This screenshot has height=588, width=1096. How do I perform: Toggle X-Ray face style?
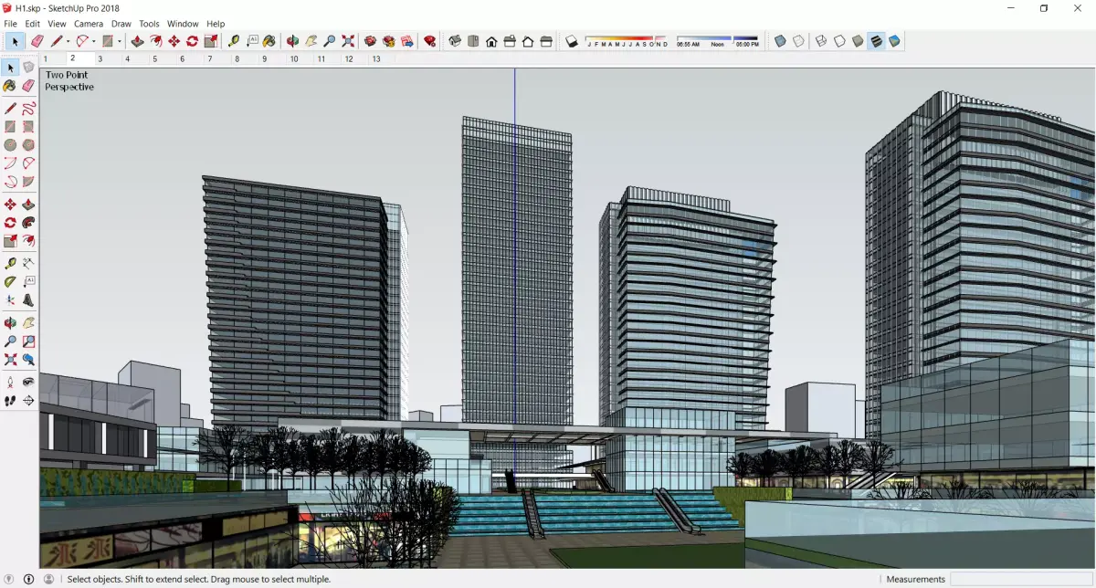[x=780, y=41]
